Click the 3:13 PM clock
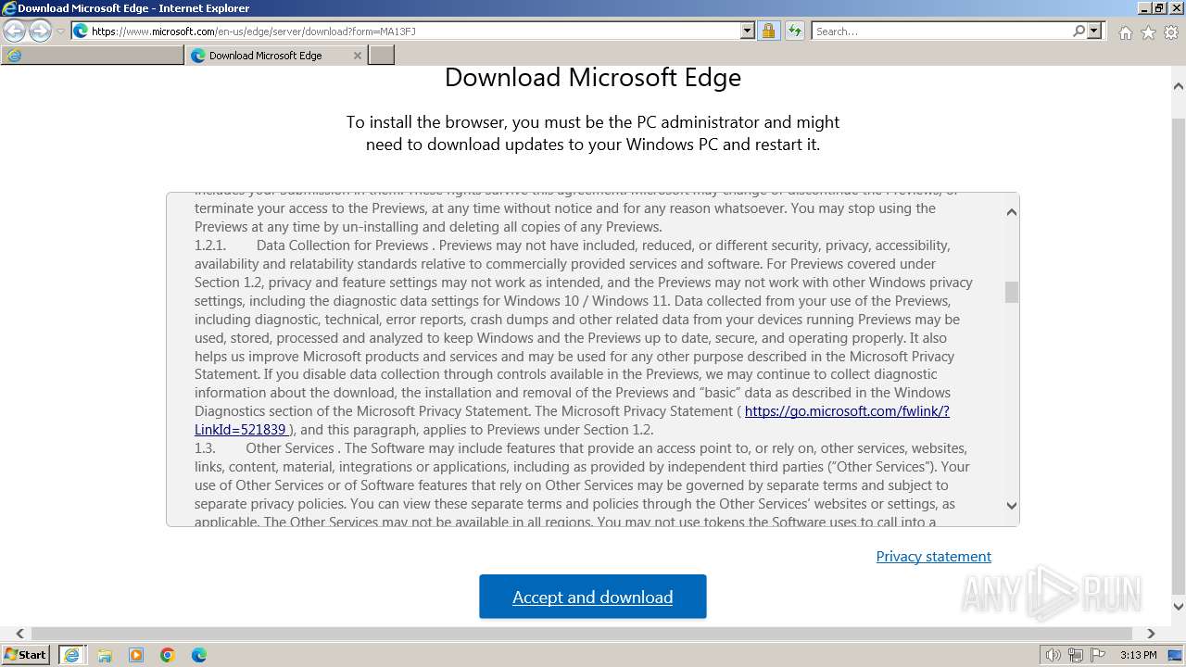1186x667 pixels. (x=1138, y=655)
